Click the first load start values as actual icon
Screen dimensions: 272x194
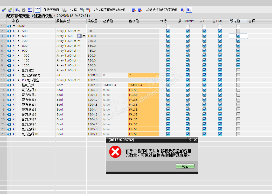[x=183, y=10]
